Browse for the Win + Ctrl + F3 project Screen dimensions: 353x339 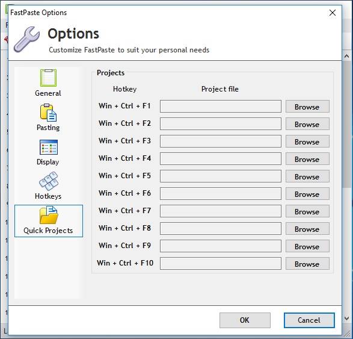point(307,142)
